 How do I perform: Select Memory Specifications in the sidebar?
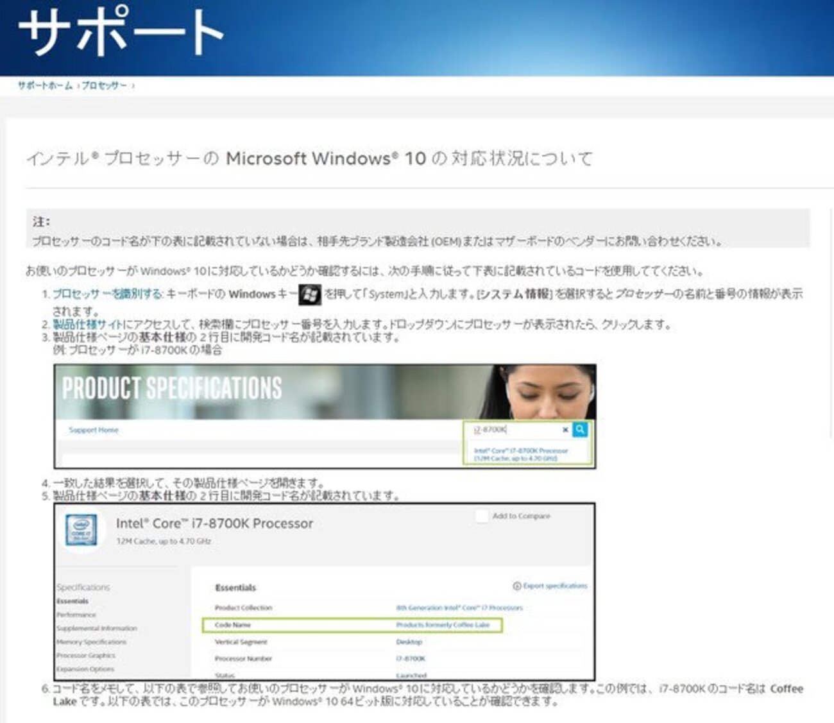pos(91,642)
